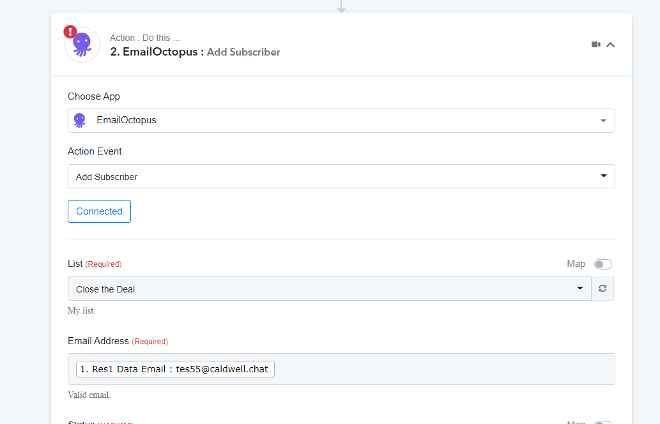Open the List dropdown showing Close the Deal
This screenshot has height=424, width=660.
pyautogui.click(x=330, y=289)
